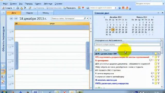Click the calendar folder search field
Screen dimensions: 165x93
point(67,18)
